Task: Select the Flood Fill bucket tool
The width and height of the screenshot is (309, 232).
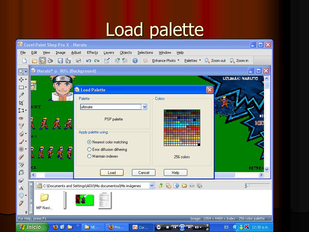Action: [21, 172]
